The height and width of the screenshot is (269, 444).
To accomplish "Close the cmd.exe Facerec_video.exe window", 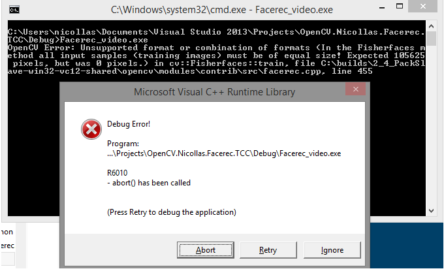I will point(422,7).
